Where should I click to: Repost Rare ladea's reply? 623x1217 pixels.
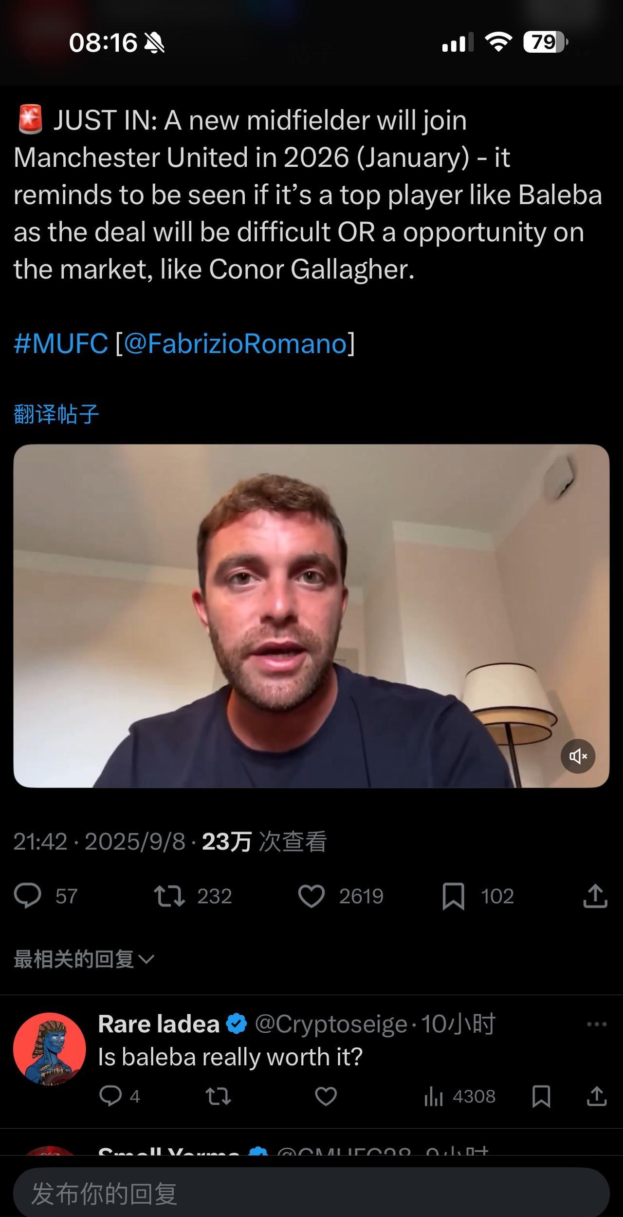point(218,1096)
